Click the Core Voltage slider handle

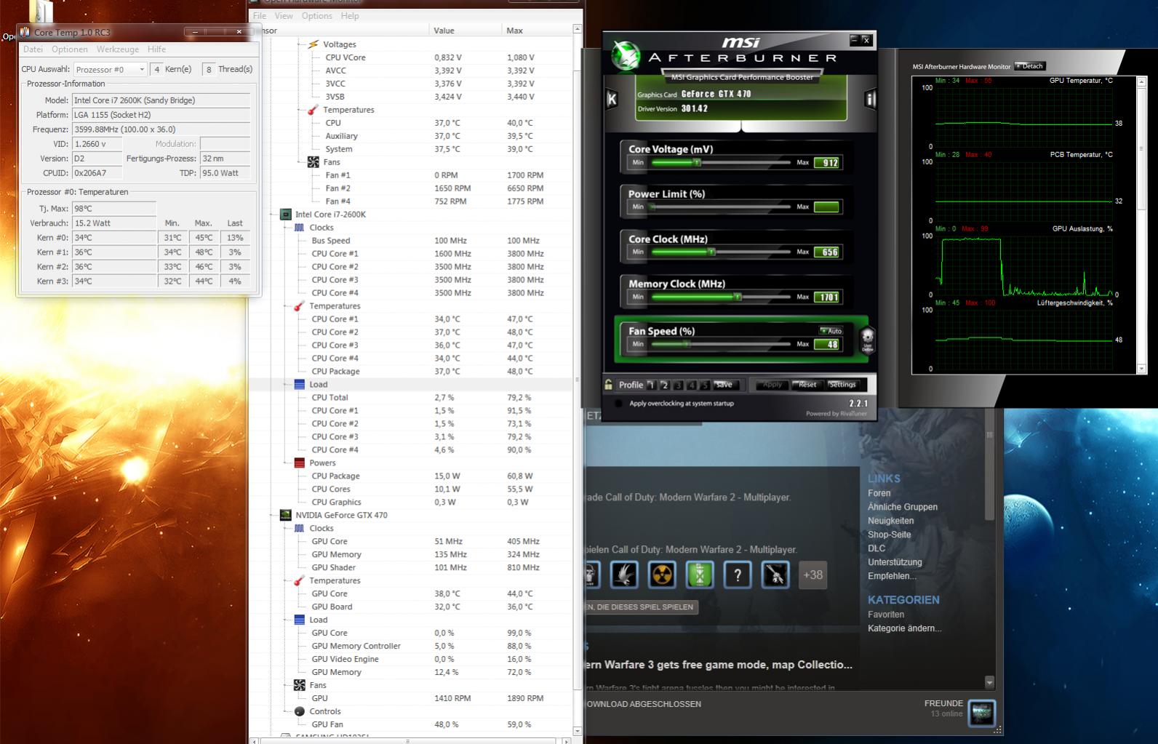click(697, 162)
